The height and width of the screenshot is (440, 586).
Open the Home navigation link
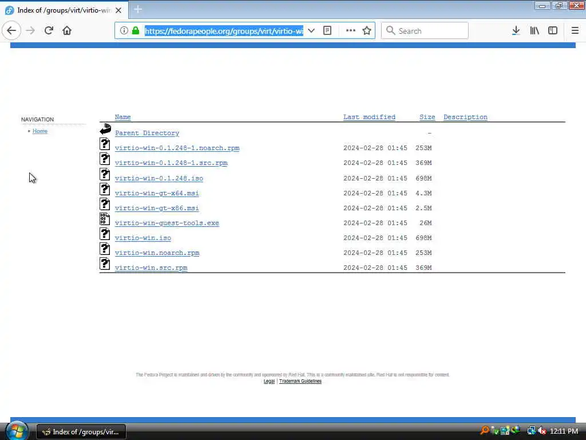coord(40,131)
